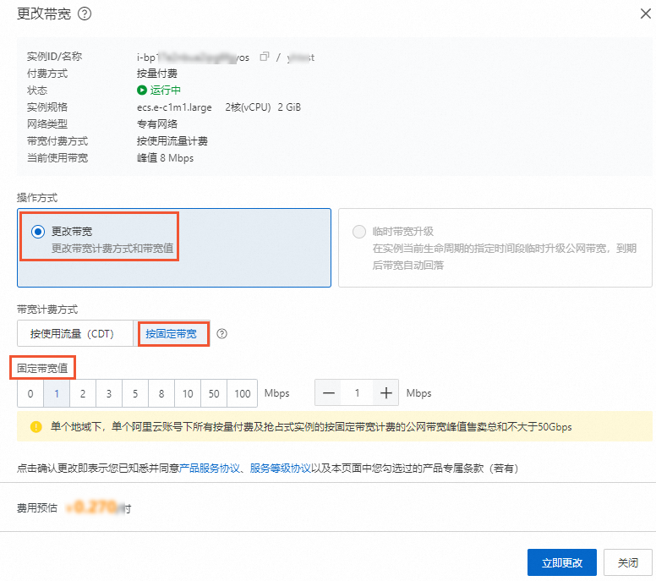
Task: Select the 更改带宽 radio option
Action: pyautogui.click(x=38, y=232)
